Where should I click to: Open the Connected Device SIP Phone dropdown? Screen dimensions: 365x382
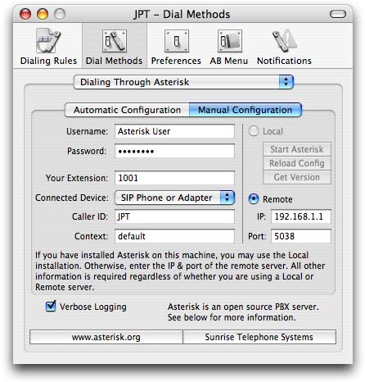point(174,198)
